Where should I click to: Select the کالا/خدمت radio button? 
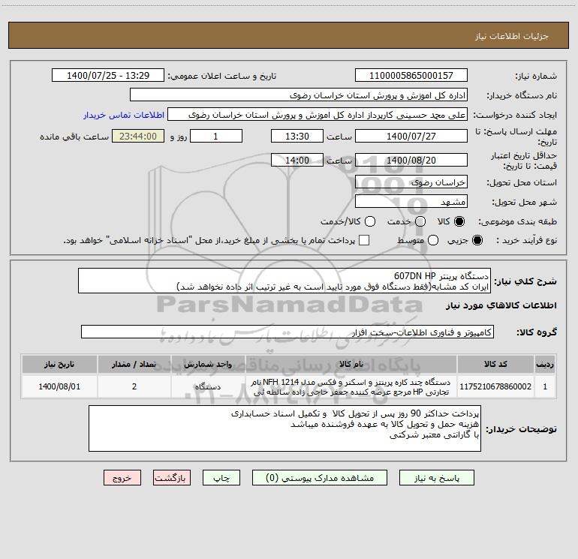tap(370, 221)
